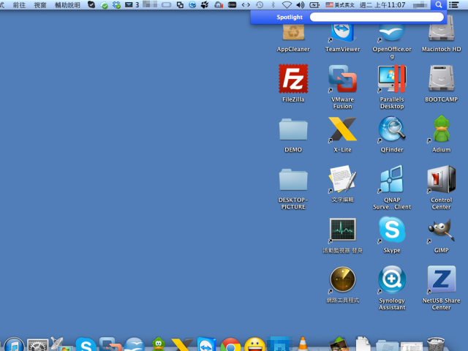
Task: Click the Control Center desktop icon
Action: pos(441,179)
